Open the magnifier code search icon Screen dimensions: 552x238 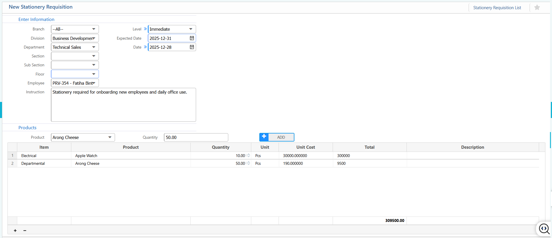544,229
